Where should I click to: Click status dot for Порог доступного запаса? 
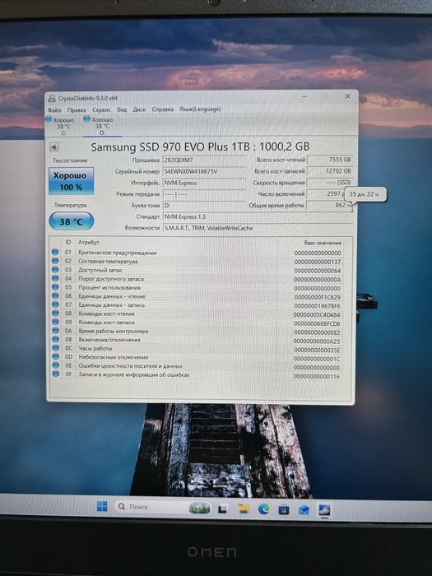[x=55, y=278]
